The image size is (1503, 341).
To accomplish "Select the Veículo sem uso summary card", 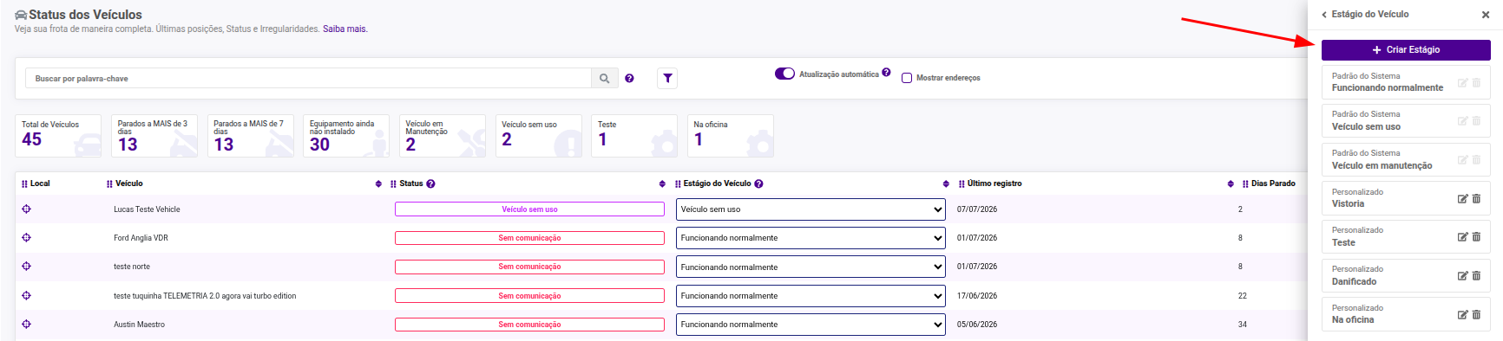I will pos(538,136).
